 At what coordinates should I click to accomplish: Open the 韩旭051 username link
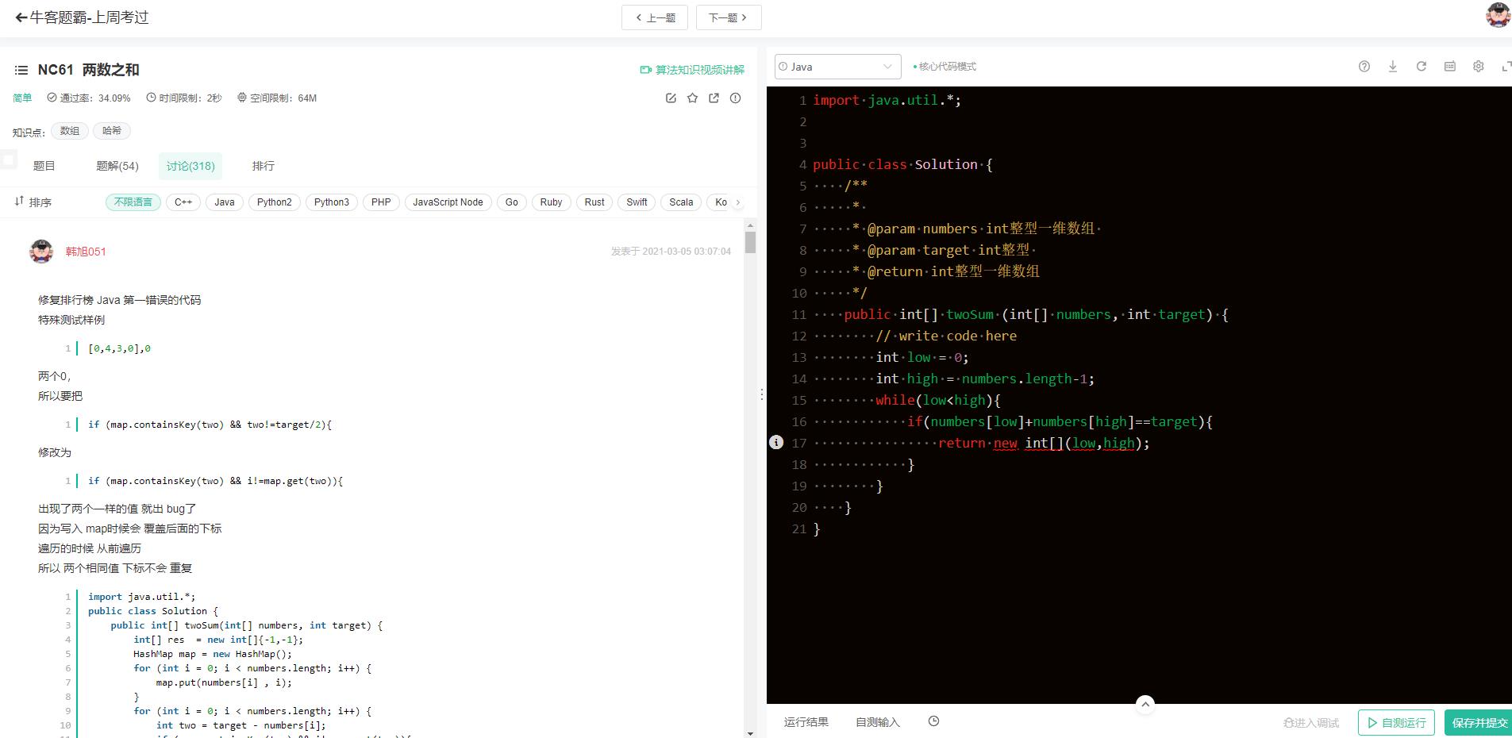click(x=86, y=252)
